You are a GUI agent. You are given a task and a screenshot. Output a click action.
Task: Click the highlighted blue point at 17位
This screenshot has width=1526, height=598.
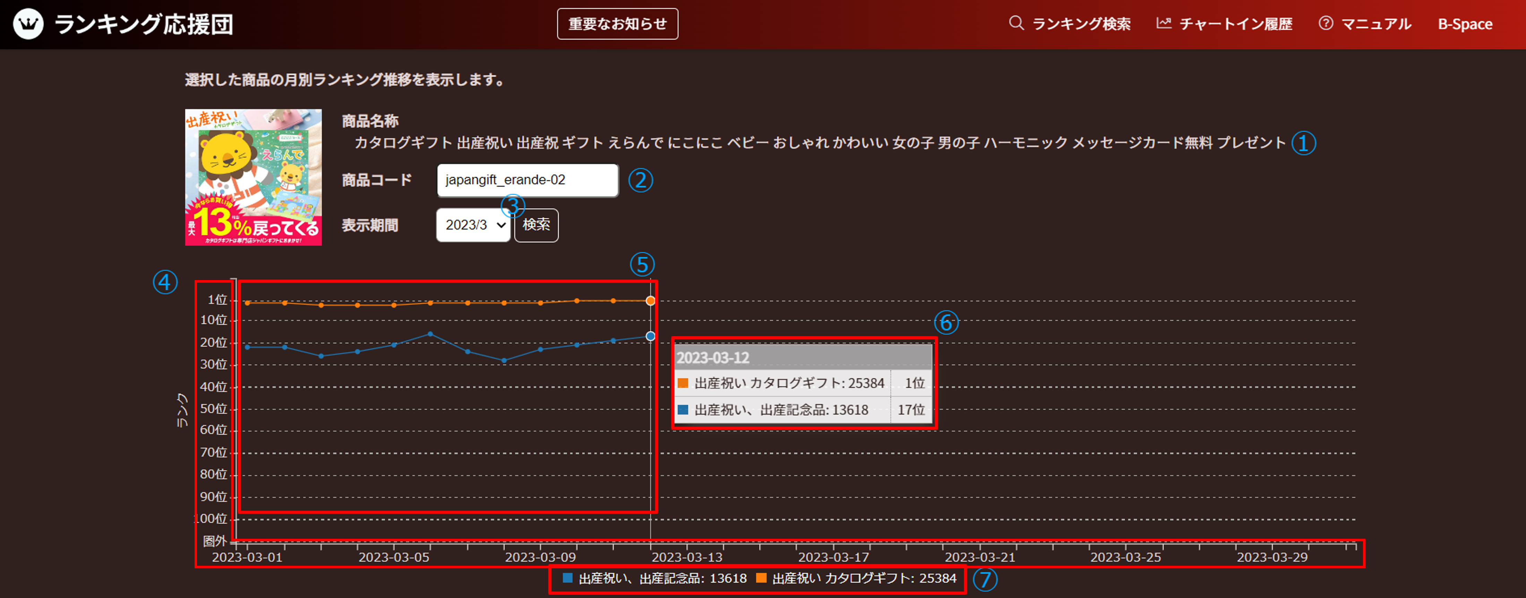(x=650, y=336)
